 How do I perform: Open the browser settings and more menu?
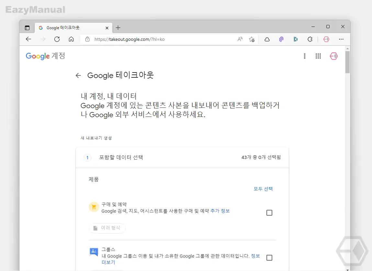point(341,39)
